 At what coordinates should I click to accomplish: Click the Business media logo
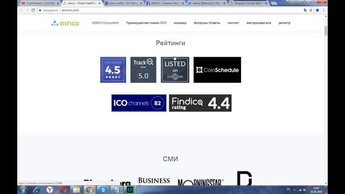click(154, 181)
